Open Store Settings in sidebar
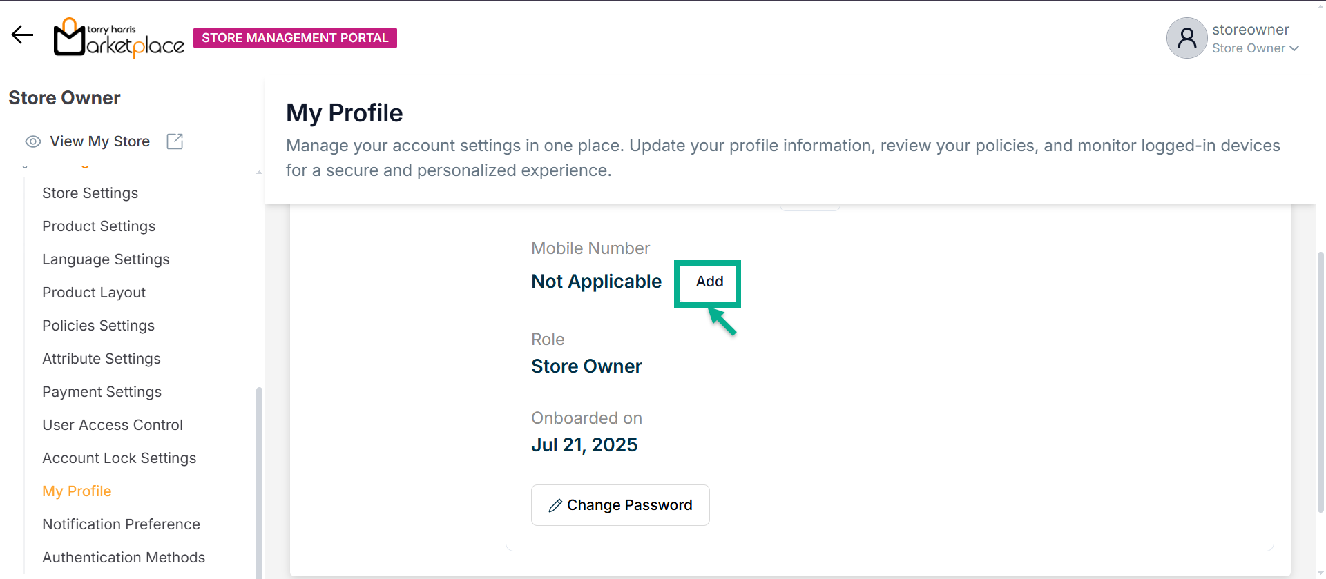 tap(90, 193)
